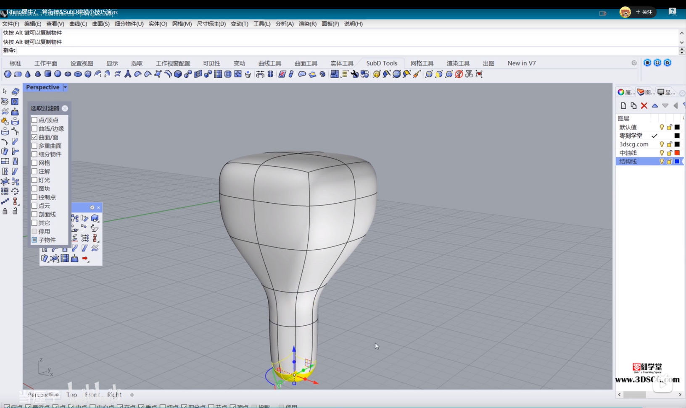Switch to the Right viewport tab
This screenshot has height=408, width=686.
[x=114, y=395]
